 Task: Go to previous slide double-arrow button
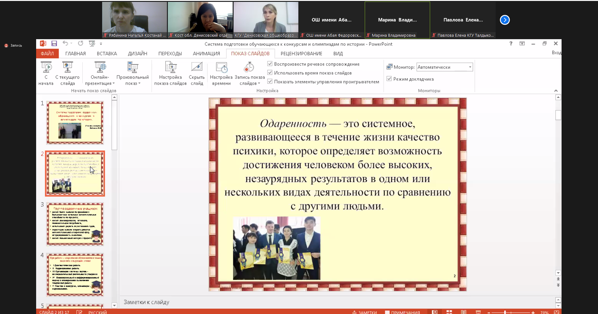[558, 279]
